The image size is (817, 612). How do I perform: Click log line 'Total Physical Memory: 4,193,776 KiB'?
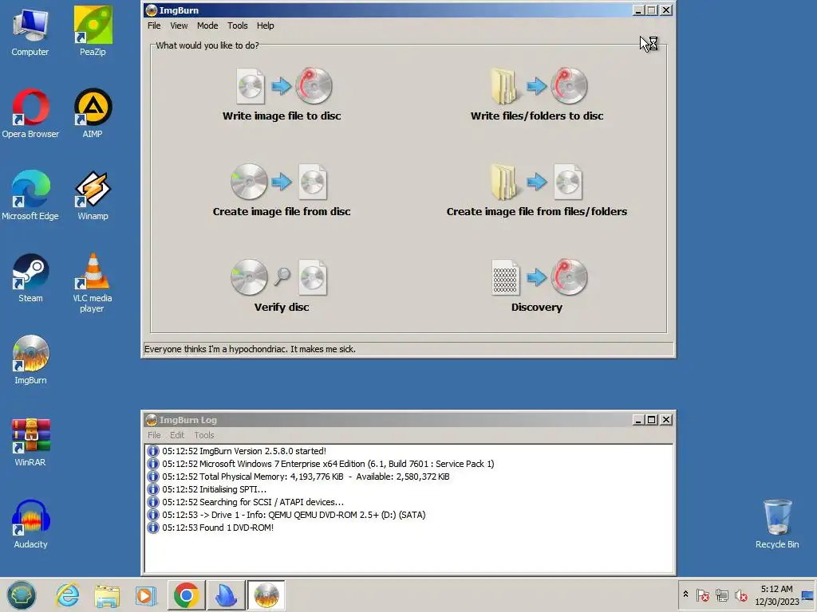[x=306, y=477]
